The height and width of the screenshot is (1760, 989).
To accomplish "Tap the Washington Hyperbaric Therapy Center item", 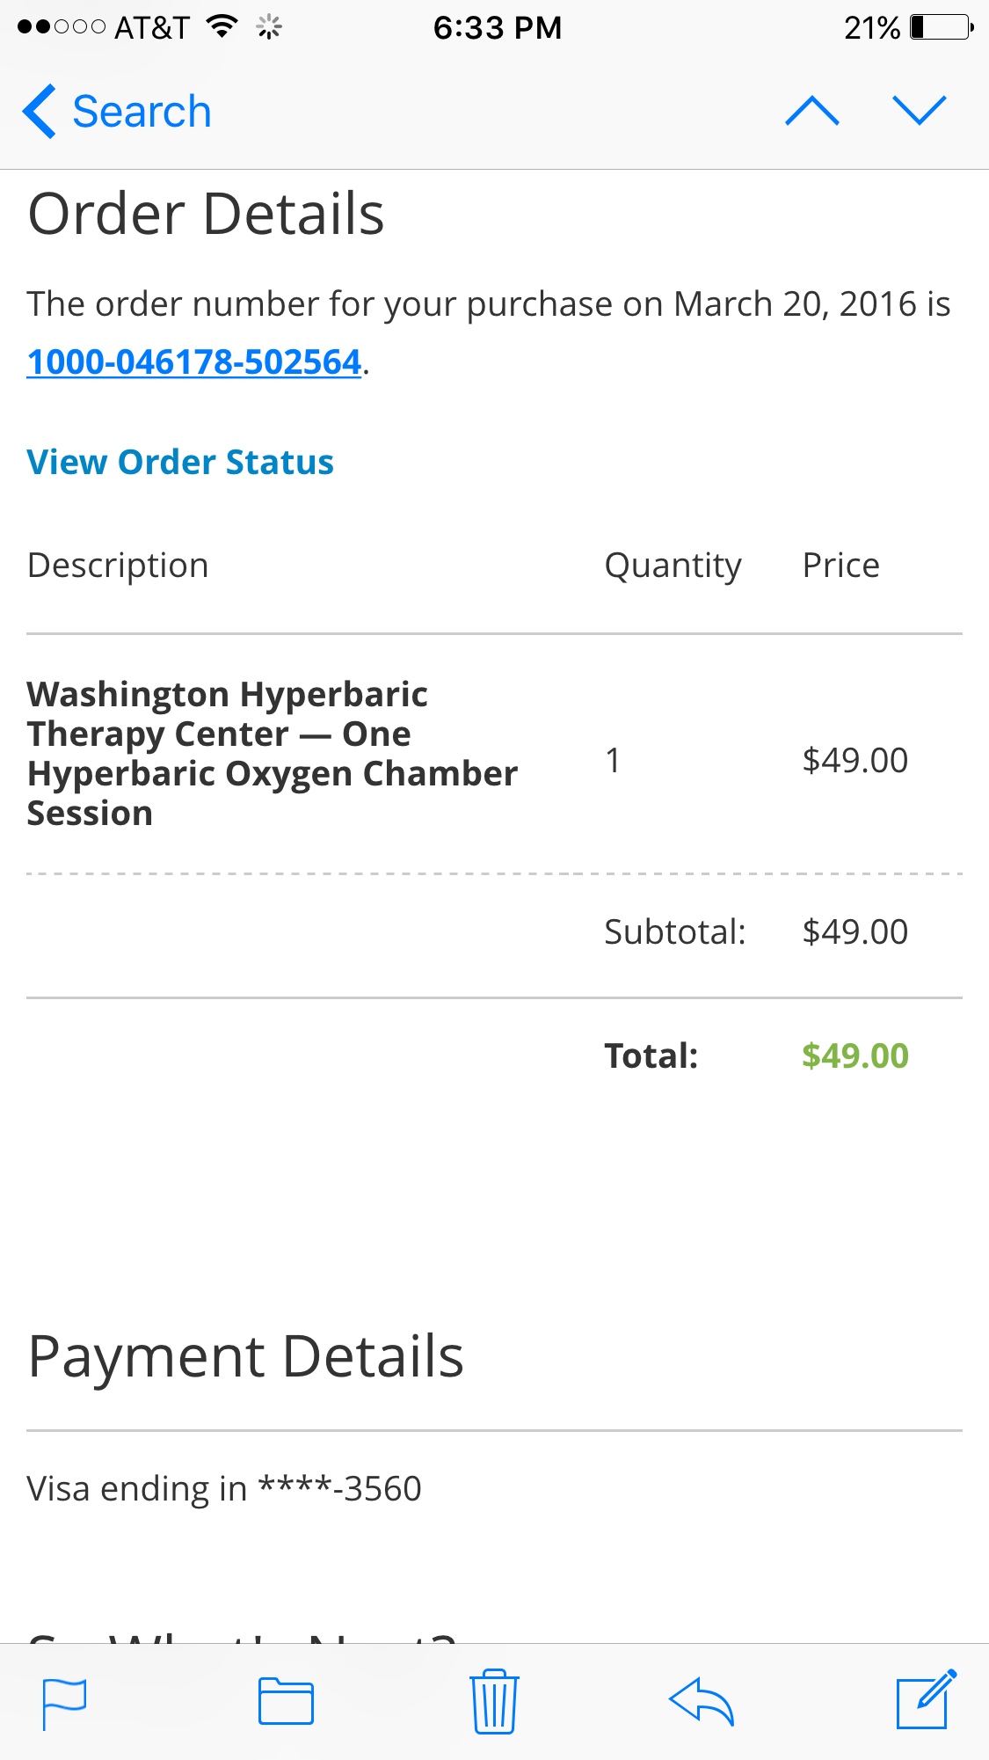I will tap(272, 754).
